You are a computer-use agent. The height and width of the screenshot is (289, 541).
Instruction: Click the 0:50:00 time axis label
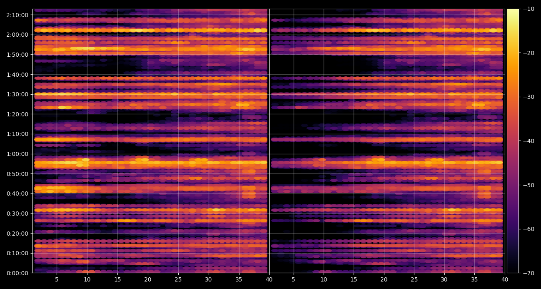tap(17, 174)
